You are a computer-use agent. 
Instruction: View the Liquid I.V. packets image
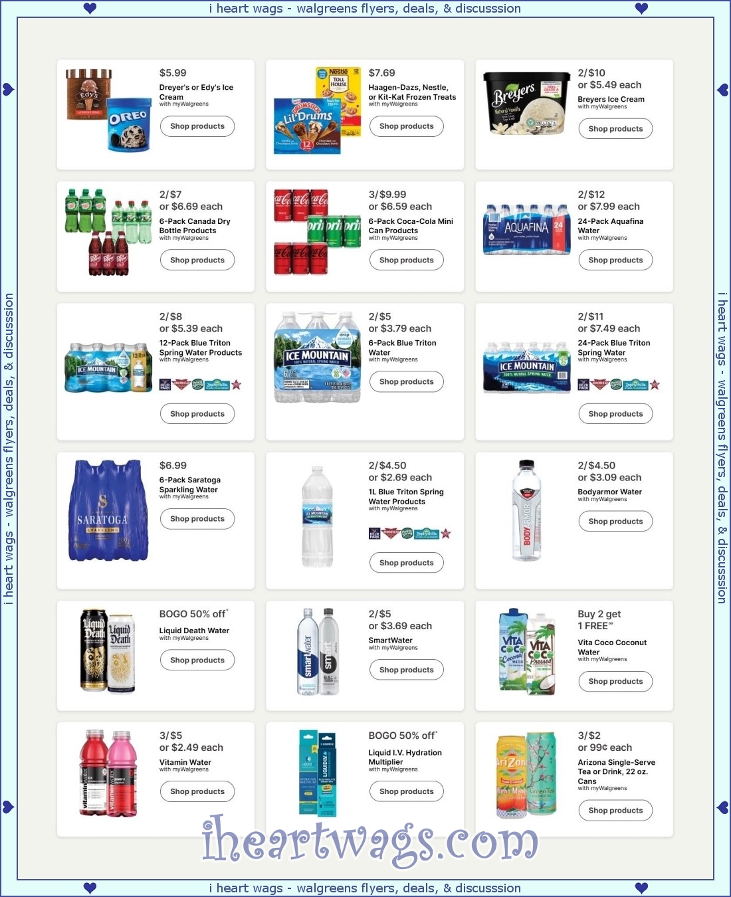[318, 773]
